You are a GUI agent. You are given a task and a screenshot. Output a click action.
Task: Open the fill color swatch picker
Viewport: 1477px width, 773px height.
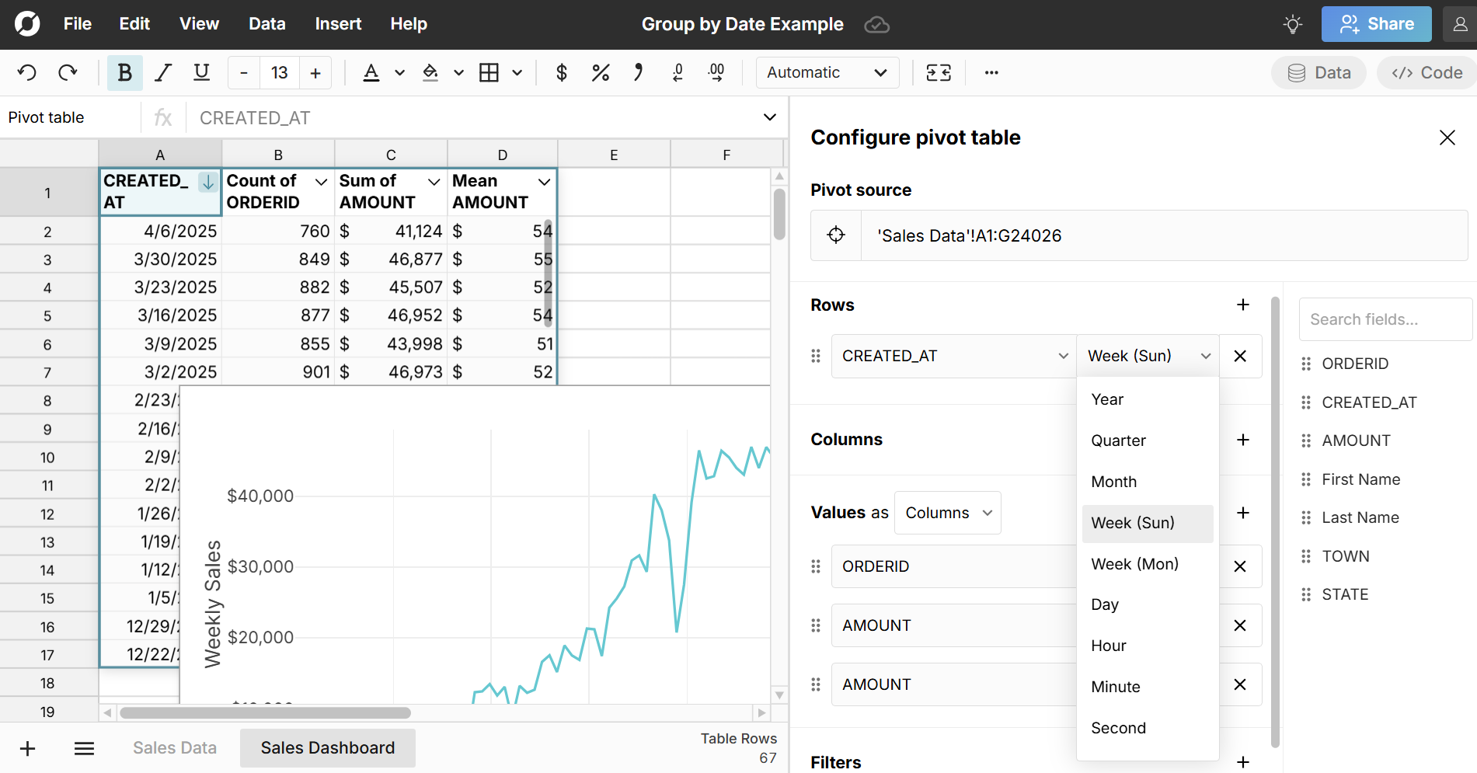(458, 72)
